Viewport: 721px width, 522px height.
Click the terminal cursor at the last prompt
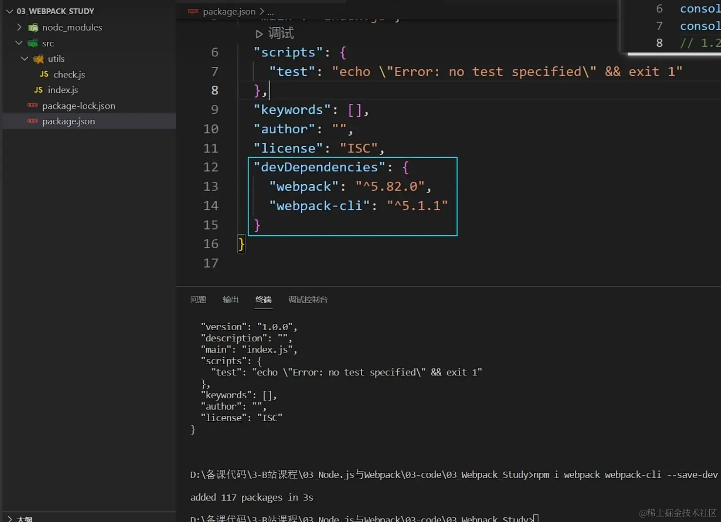click(536, 519)
